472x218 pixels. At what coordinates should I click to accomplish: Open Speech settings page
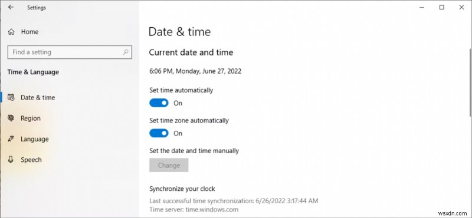tap(69, 160)
